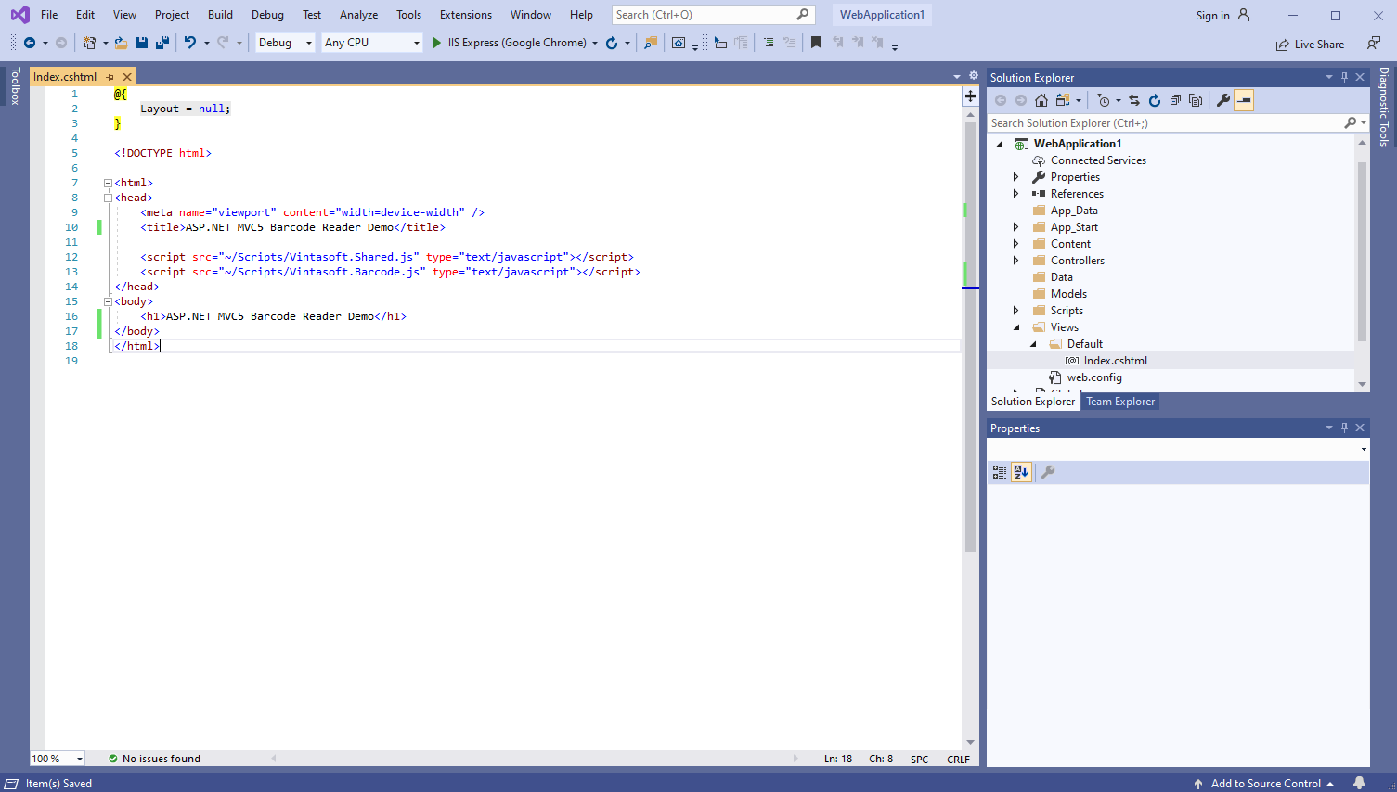
Task: Open the Build menu
Action: pos(220,15)
